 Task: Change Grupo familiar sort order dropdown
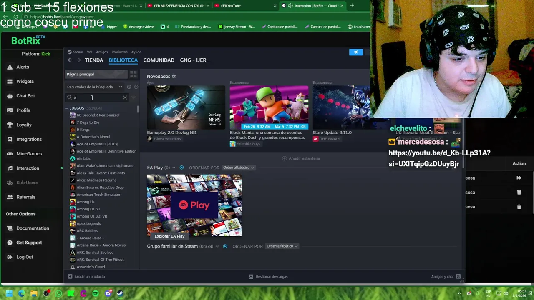282,246
